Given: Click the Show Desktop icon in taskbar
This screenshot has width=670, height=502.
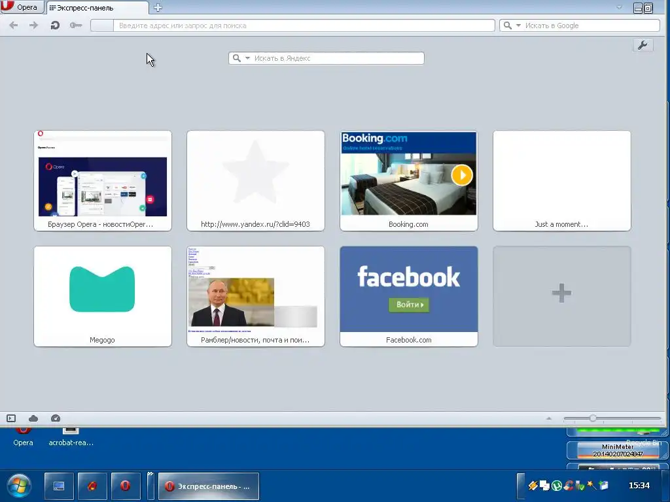Looking at the screenshot, I should point(59,486).
